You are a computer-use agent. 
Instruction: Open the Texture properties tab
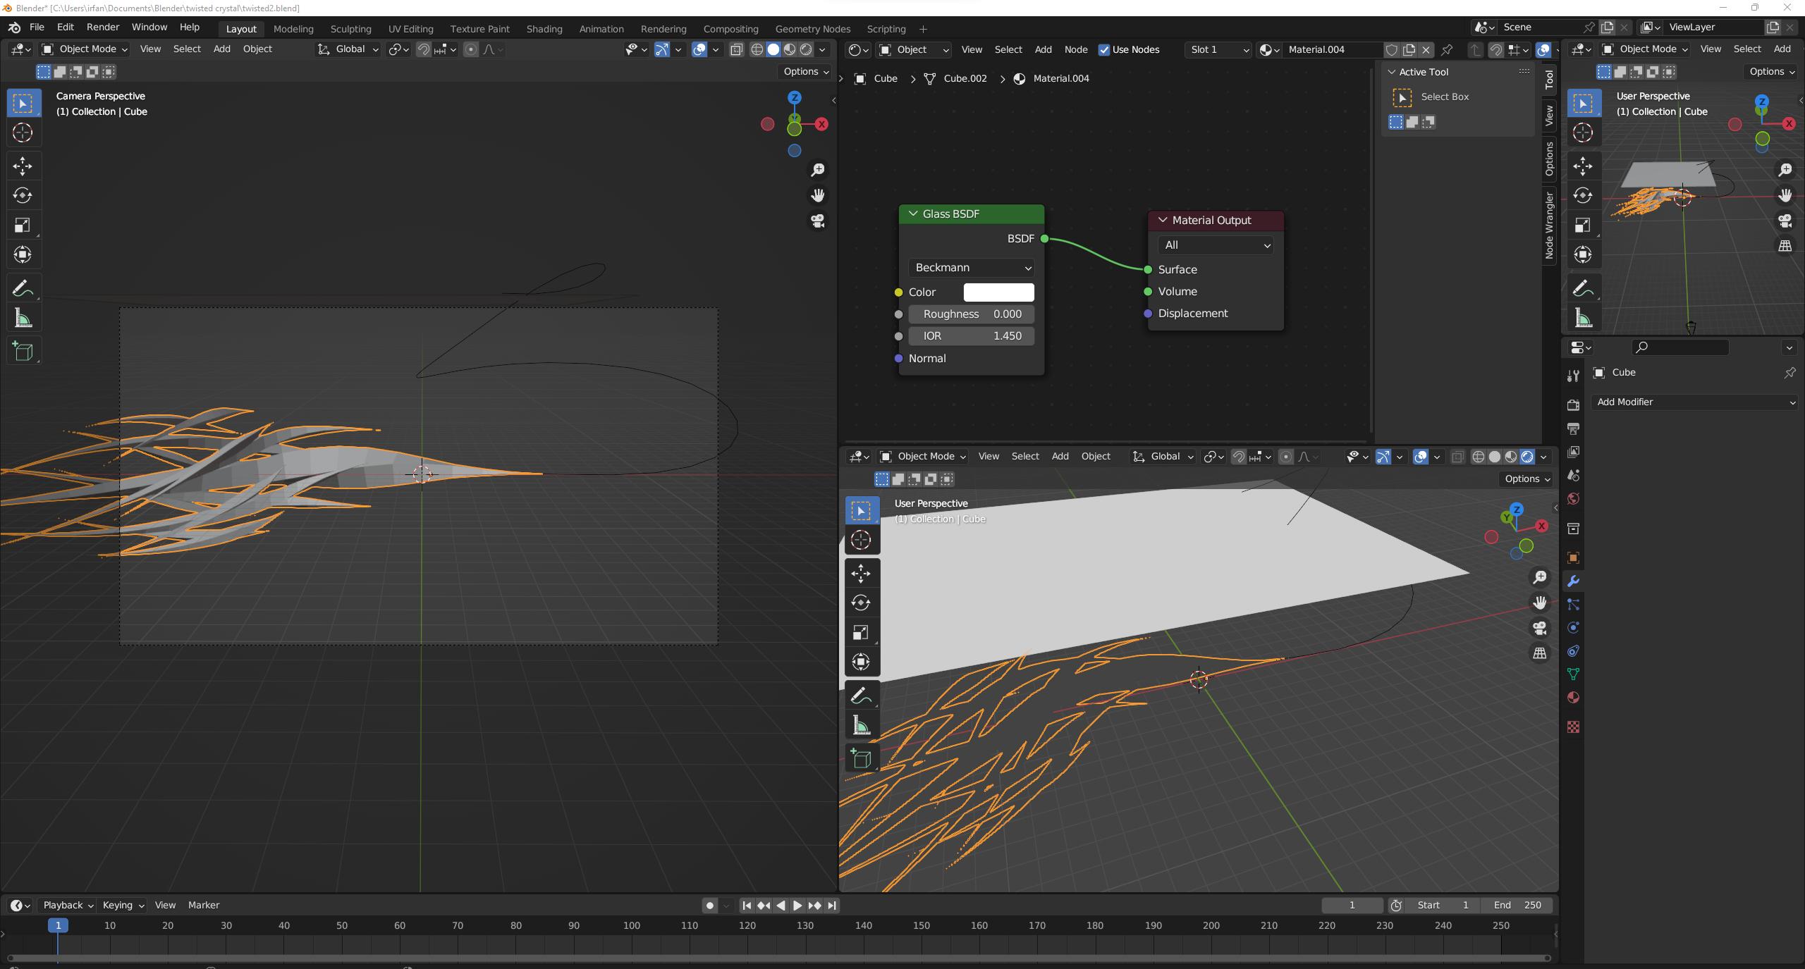(x=1573, y=727)
